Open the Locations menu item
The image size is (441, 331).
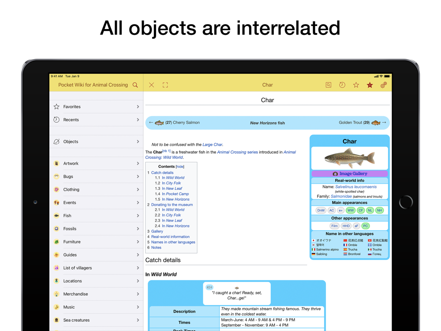pyautogui.click(x=96, y=281)
